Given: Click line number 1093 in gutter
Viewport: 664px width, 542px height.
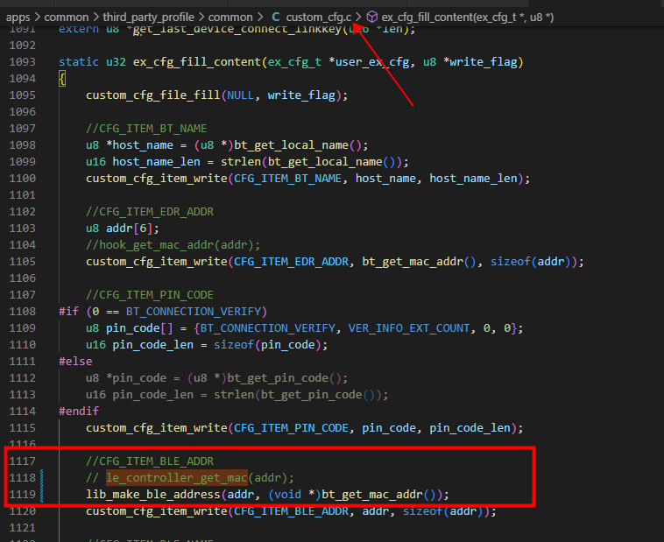Looking at the screenshot, I should tap(22, 62).
